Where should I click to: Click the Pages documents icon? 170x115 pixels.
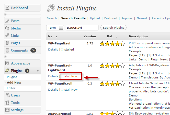click(7, 43)
